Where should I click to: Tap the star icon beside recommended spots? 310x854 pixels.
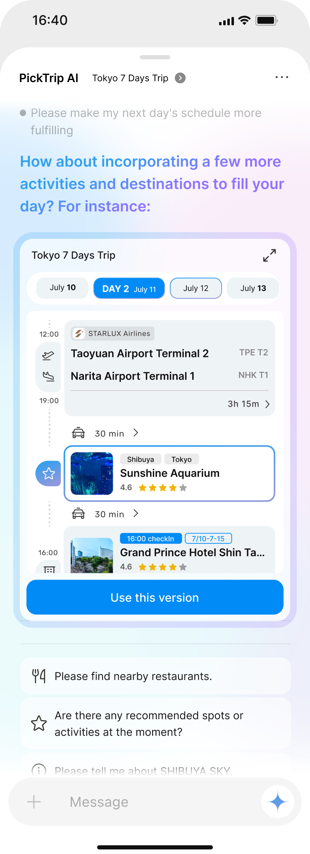tap(39, 723)
